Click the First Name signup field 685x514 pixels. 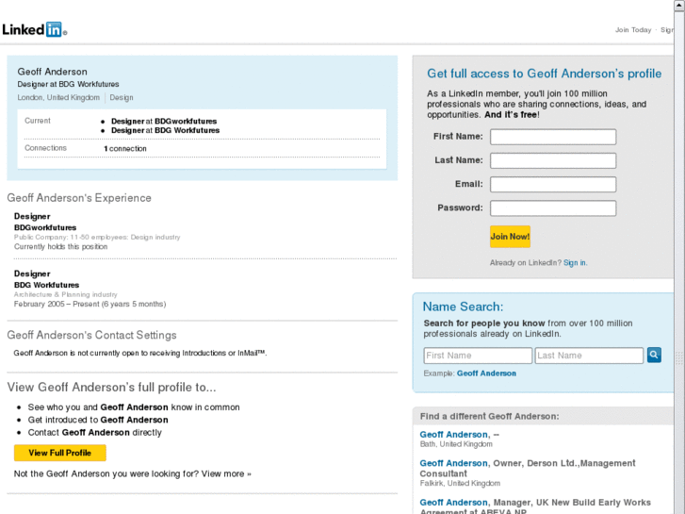(x=553, y=137)
